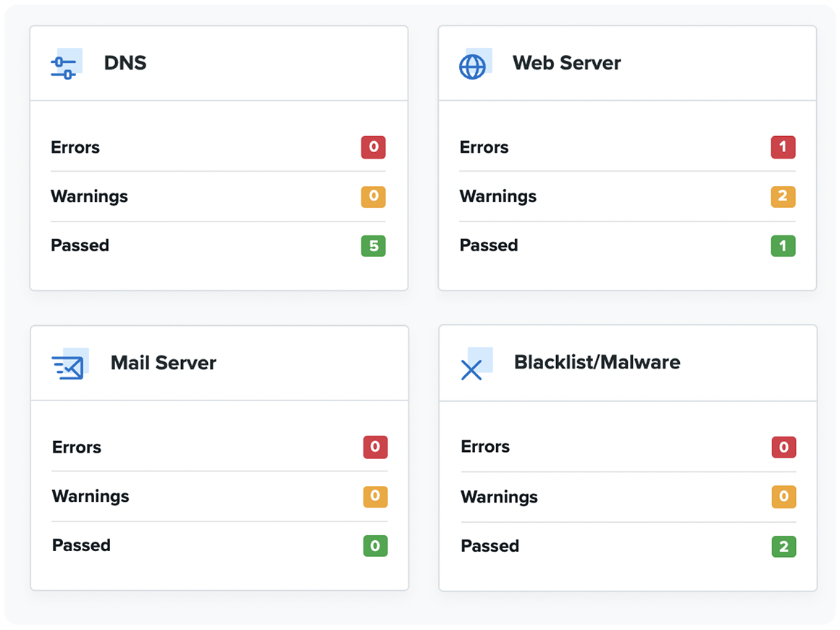
Task: Click the Mail Server envelope icon
Action: (x=70, y=364)
